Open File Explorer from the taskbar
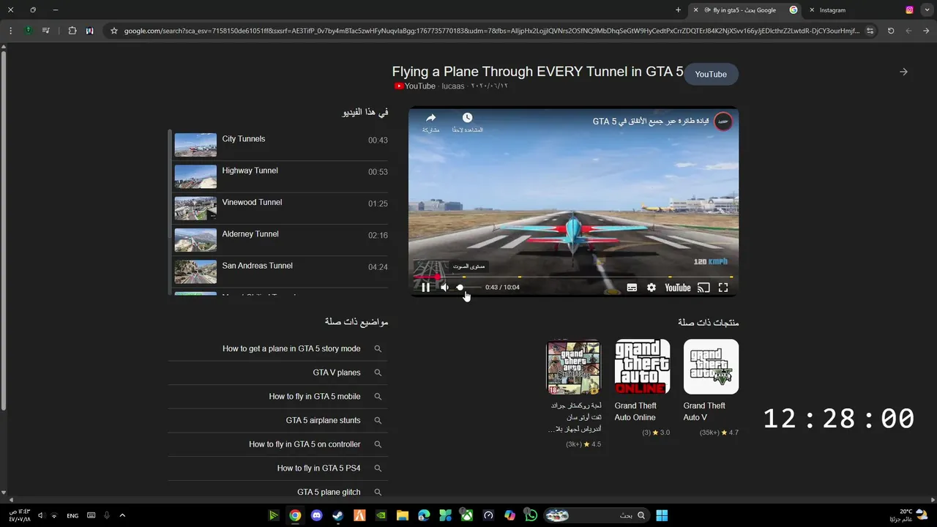The width and height of the screenshot is (937, 527). click(x=403, y=515)
